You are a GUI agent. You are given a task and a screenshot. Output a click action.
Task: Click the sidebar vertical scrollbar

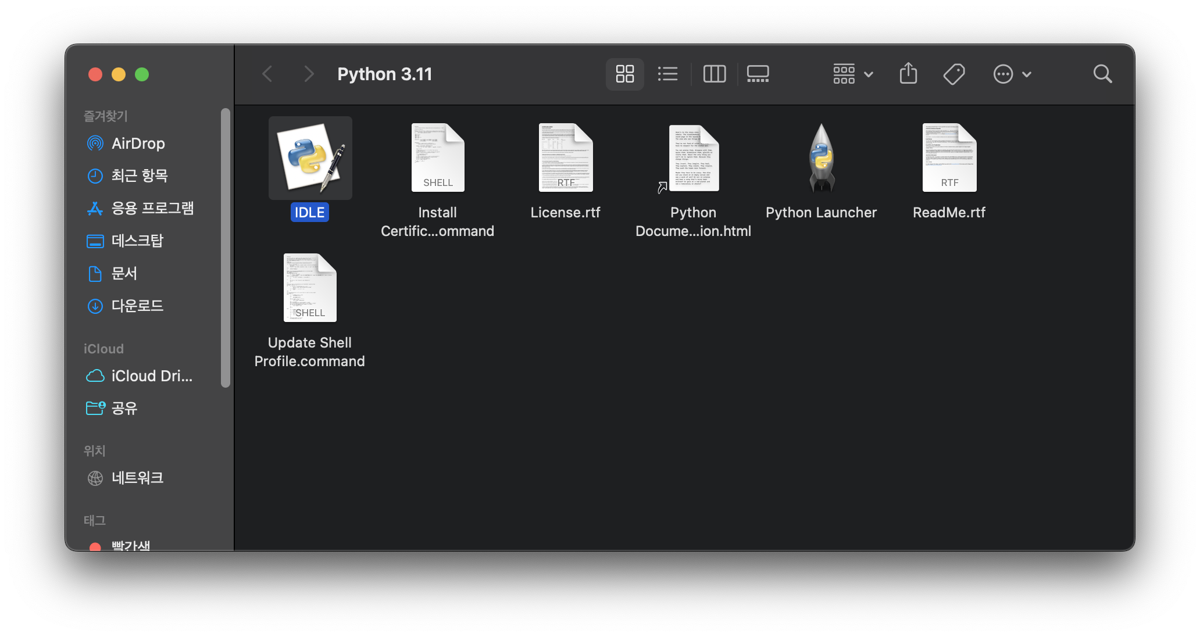[226, 247]
